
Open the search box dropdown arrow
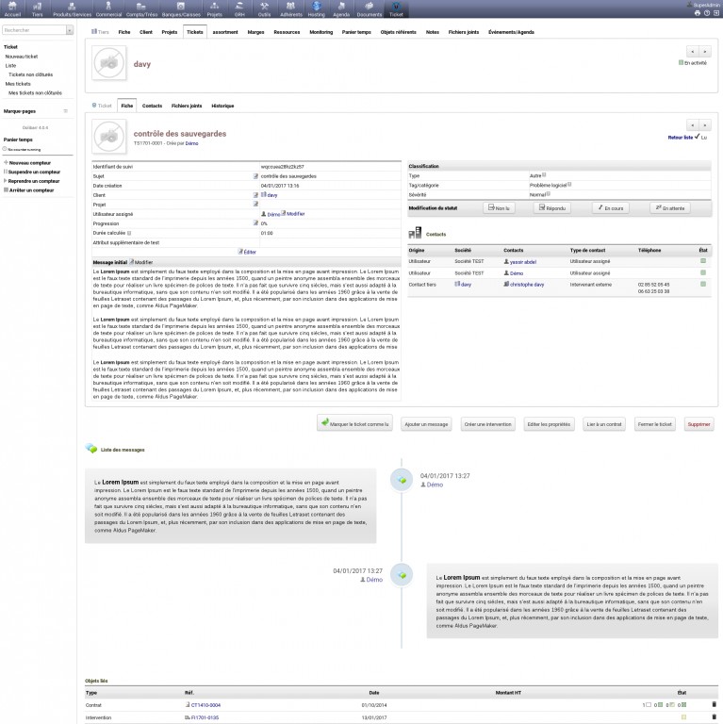[69, 30]
